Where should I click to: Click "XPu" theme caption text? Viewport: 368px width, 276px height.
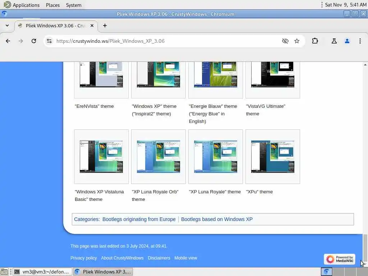tap(259, 192)
